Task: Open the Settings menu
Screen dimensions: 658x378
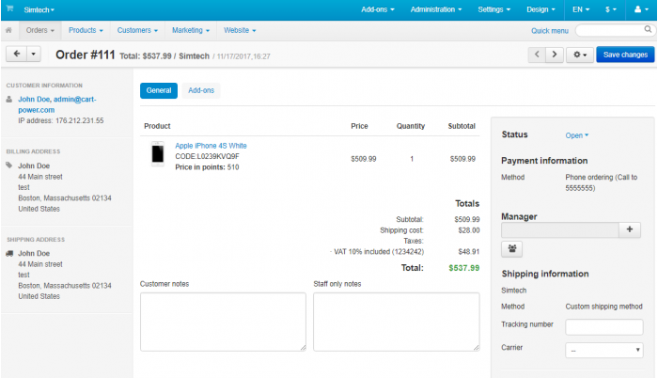Action: pos(493,9)
